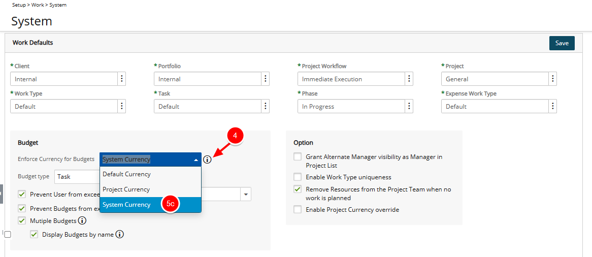592x257 pixels.
Task: Show info for Enforce Currency for Budgets
Action: point(207,159)
